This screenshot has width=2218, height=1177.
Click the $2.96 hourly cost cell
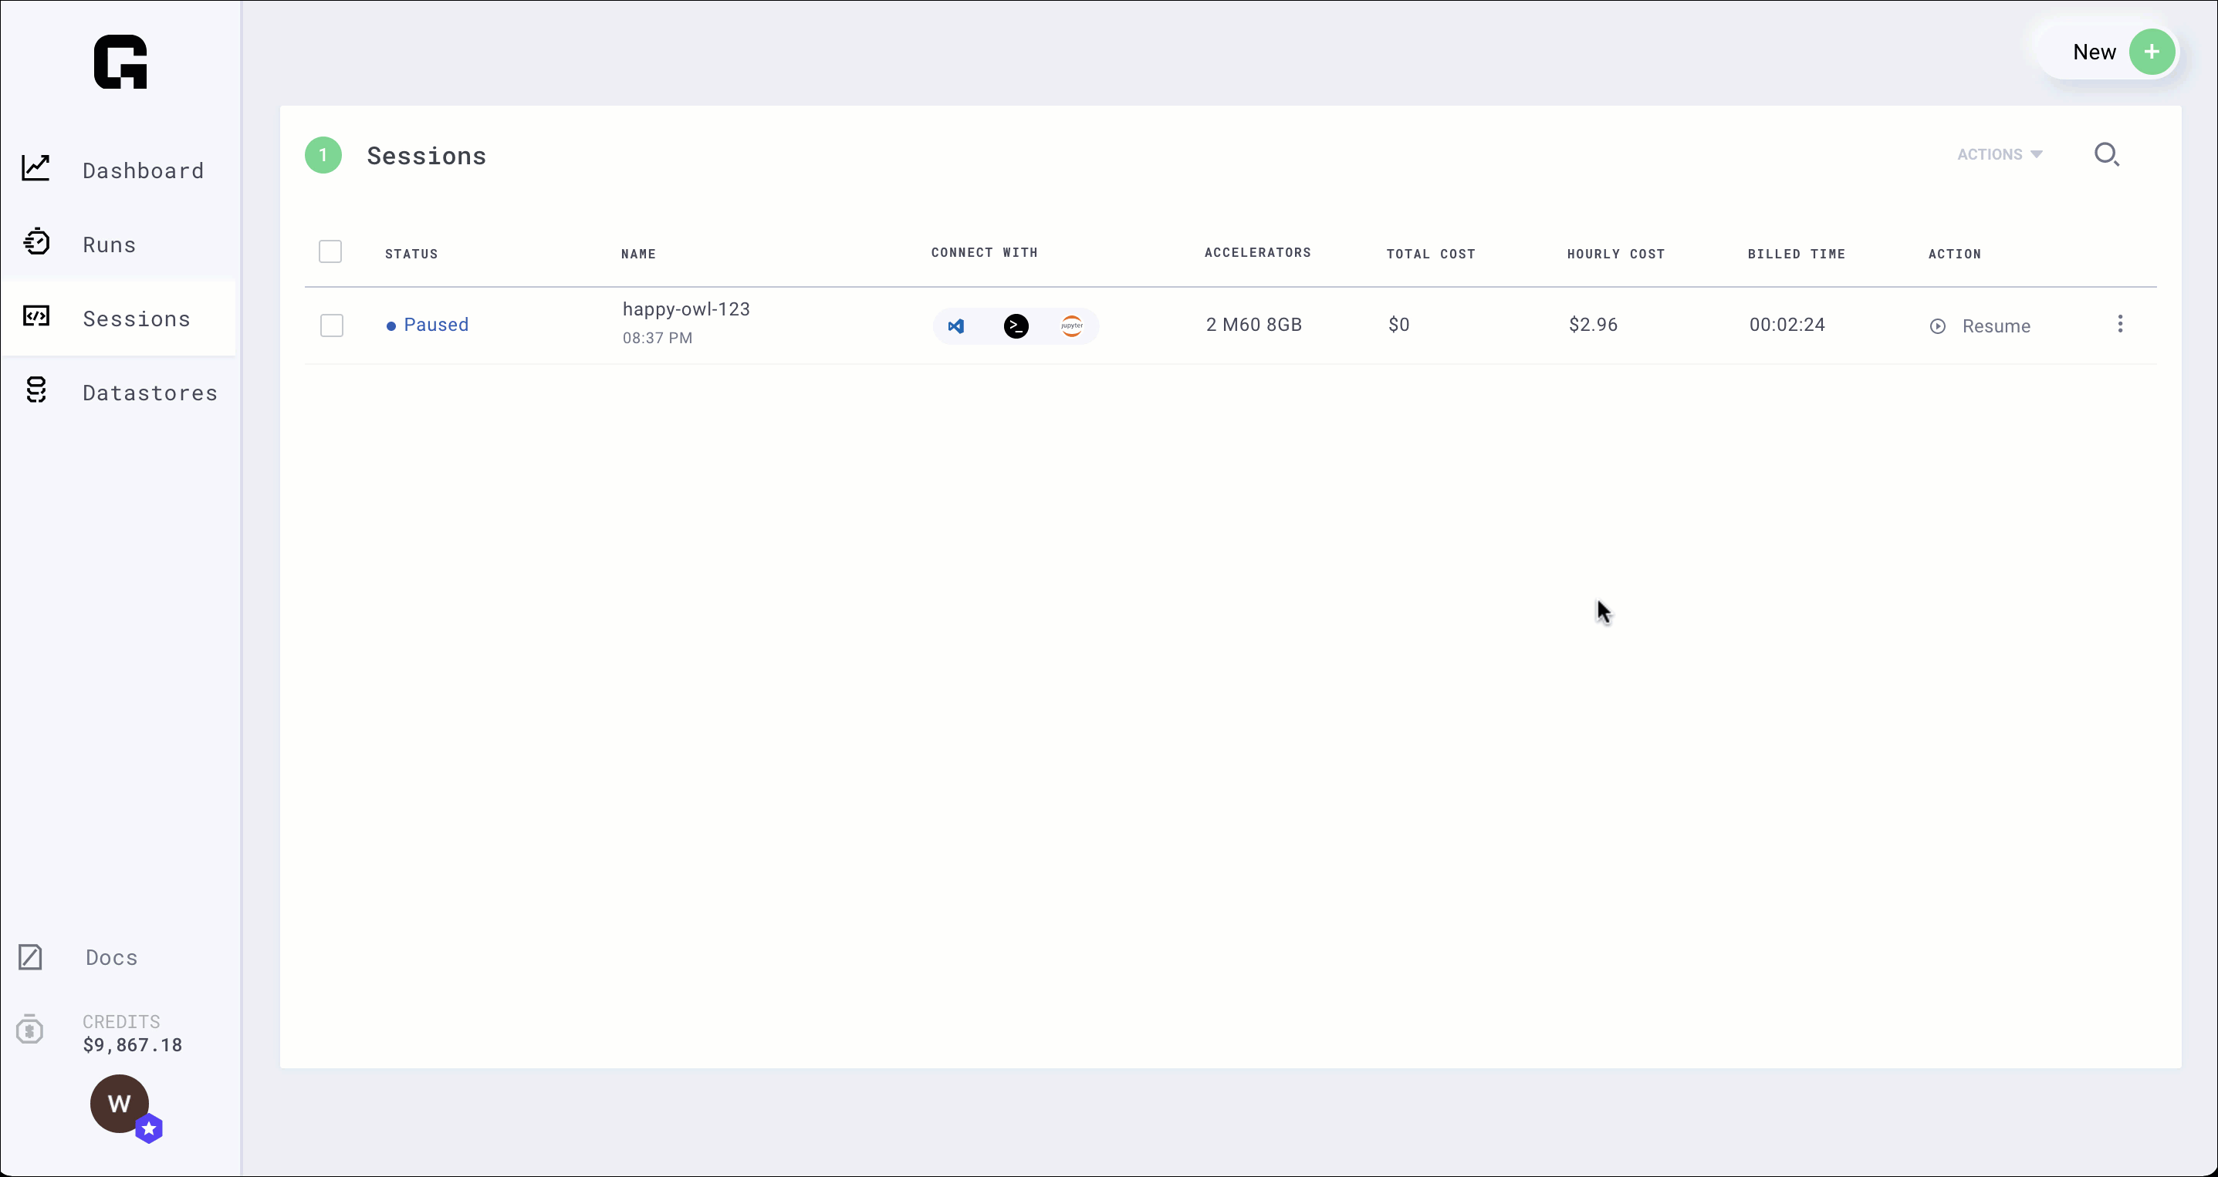pos(1593,325)
